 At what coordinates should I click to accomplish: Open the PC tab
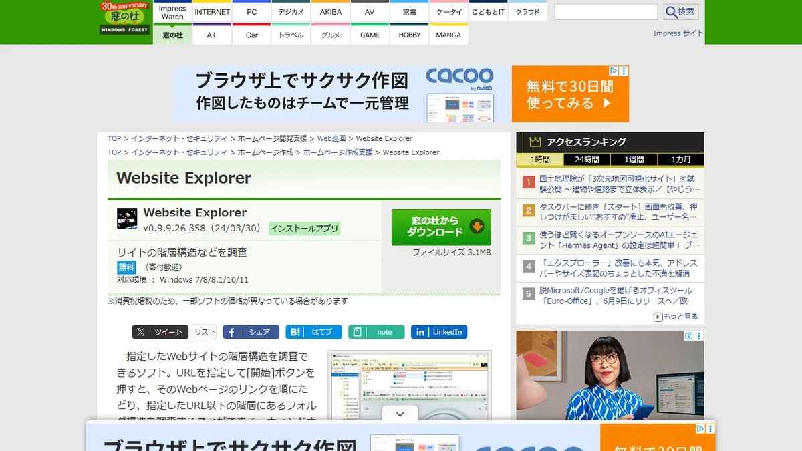pos(252,12)
